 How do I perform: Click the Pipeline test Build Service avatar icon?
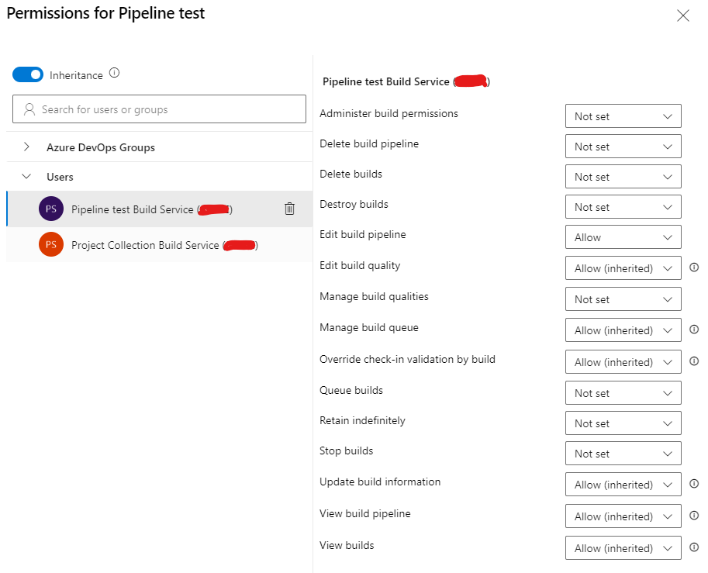50,209
